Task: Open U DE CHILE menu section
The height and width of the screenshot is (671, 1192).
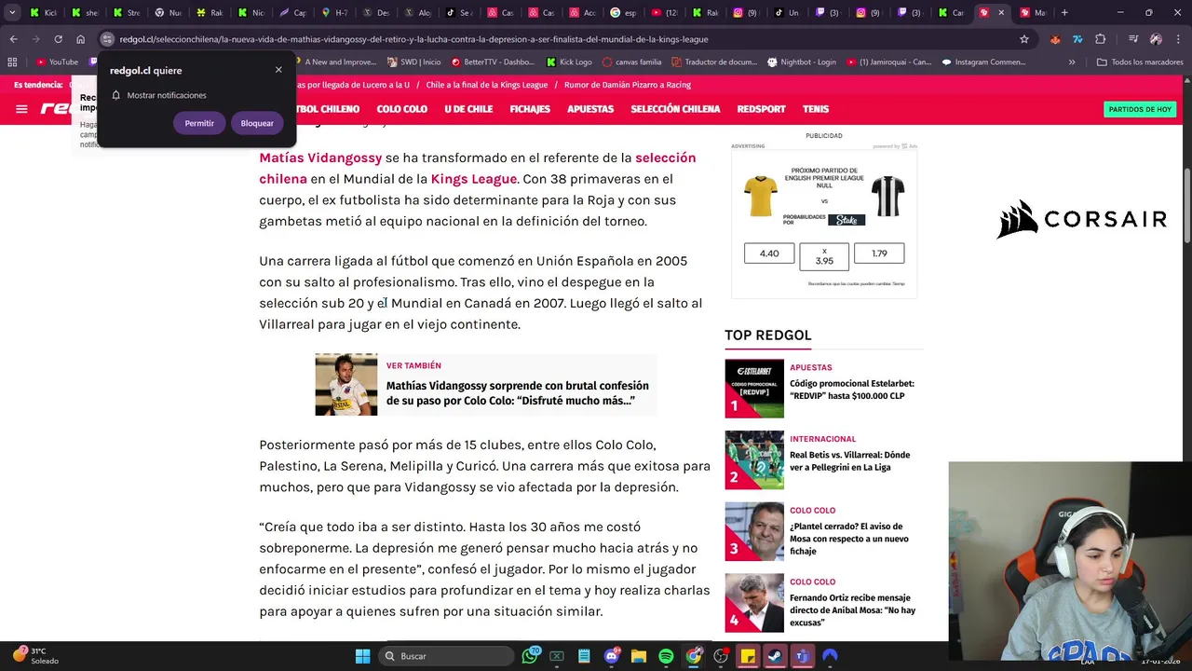Action: click(x=468, y=109)
